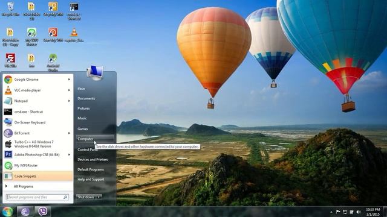Screen dimensions: 387x217
Task: Select the VLC cone file on the desktop
Action: [x=74, y=35]
